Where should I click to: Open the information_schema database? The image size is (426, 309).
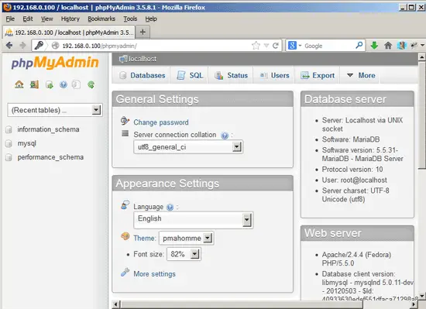coord(48,129)
